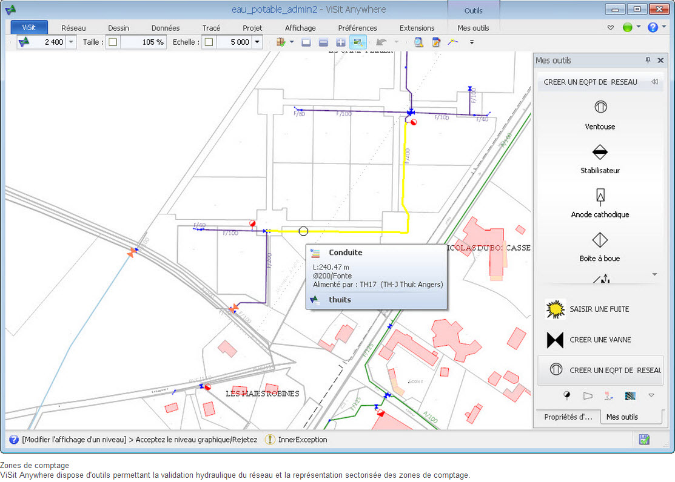Click the pin-marker icon in Mes outils footer

[x=567, y=395]
